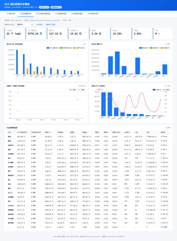Image resolution: width=177 pixels, height=241 pixels.
Task: Click the blue badge in header
Action: (56, 7)
